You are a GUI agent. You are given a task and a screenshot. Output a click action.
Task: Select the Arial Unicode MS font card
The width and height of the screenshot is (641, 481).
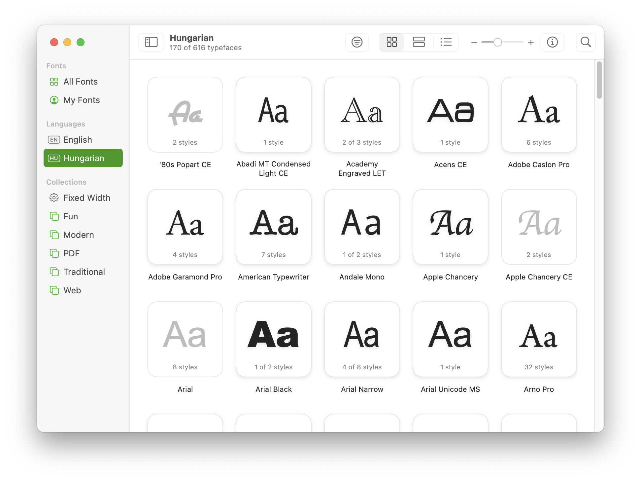(x=451, y=339)
